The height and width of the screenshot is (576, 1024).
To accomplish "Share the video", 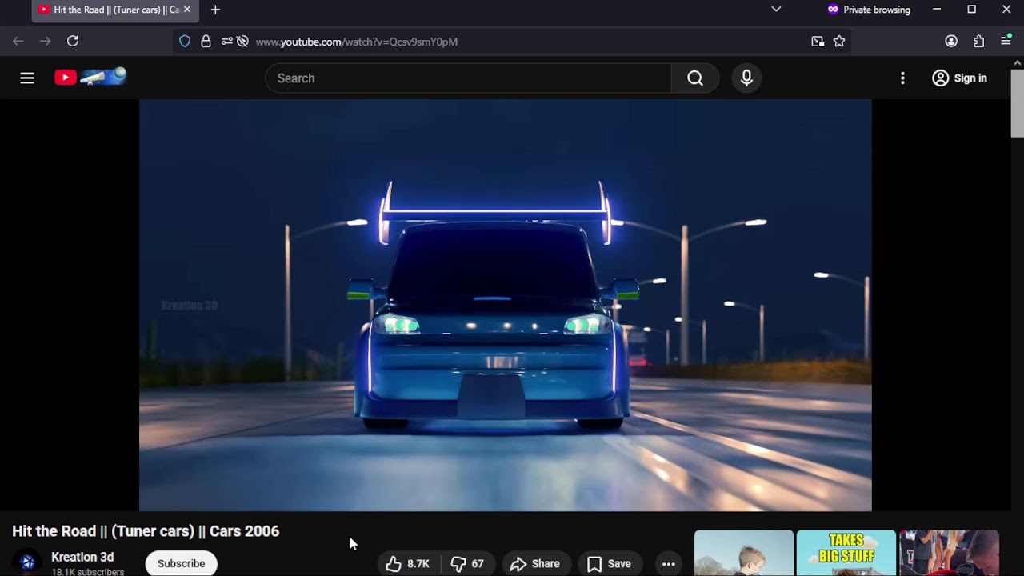I will coord(535,564).
